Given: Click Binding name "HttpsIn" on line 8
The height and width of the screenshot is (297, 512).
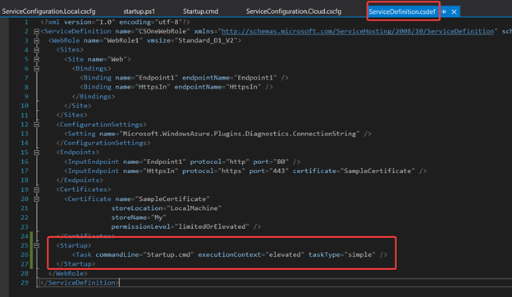Looking at the screenshot, I should (x=153, y=87).
